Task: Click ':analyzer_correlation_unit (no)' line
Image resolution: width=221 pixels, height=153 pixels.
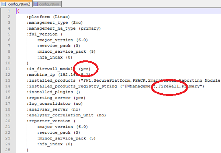Action: click(66, 115)
